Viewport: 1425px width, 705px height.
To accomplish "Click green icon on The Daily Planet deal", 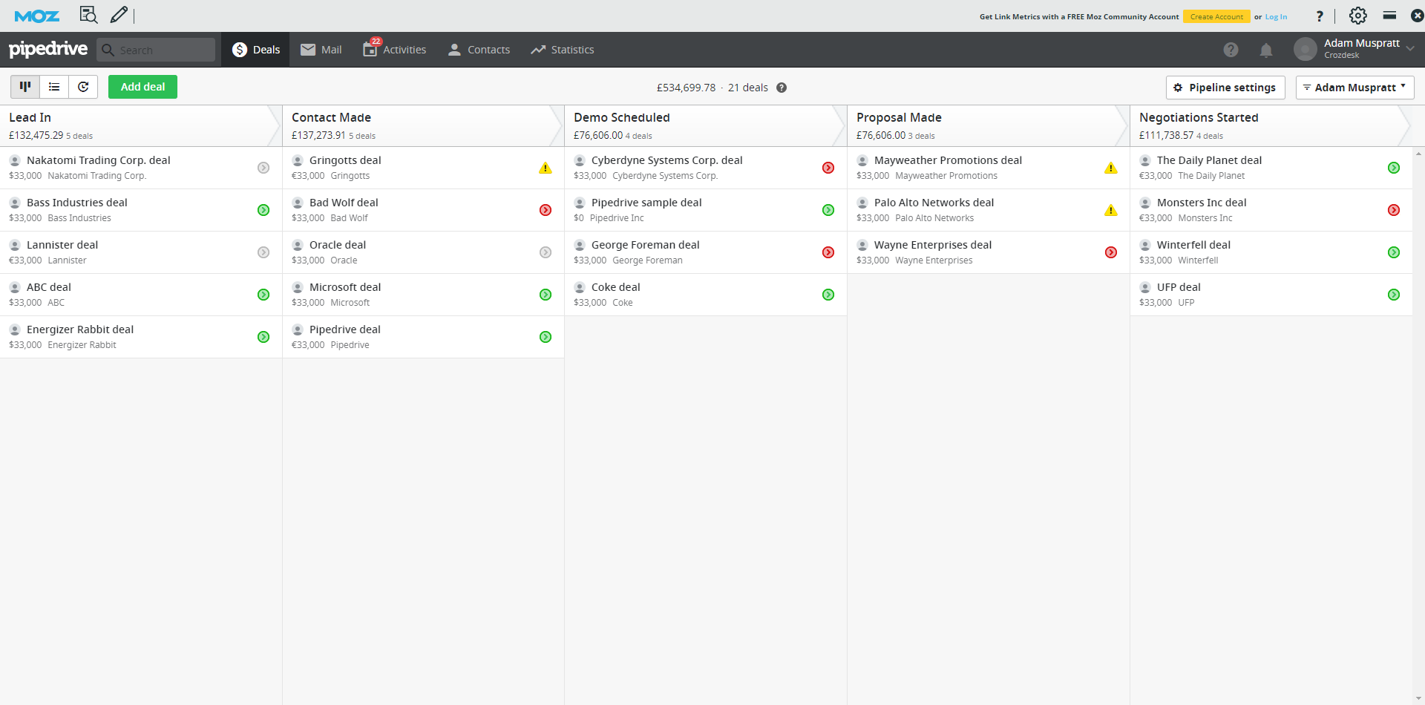I will point(1394,168).
